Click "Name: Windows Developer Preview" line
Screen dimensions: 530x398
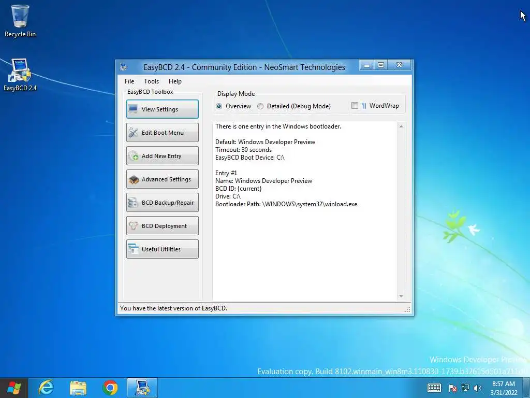click(x=263, y=181)
